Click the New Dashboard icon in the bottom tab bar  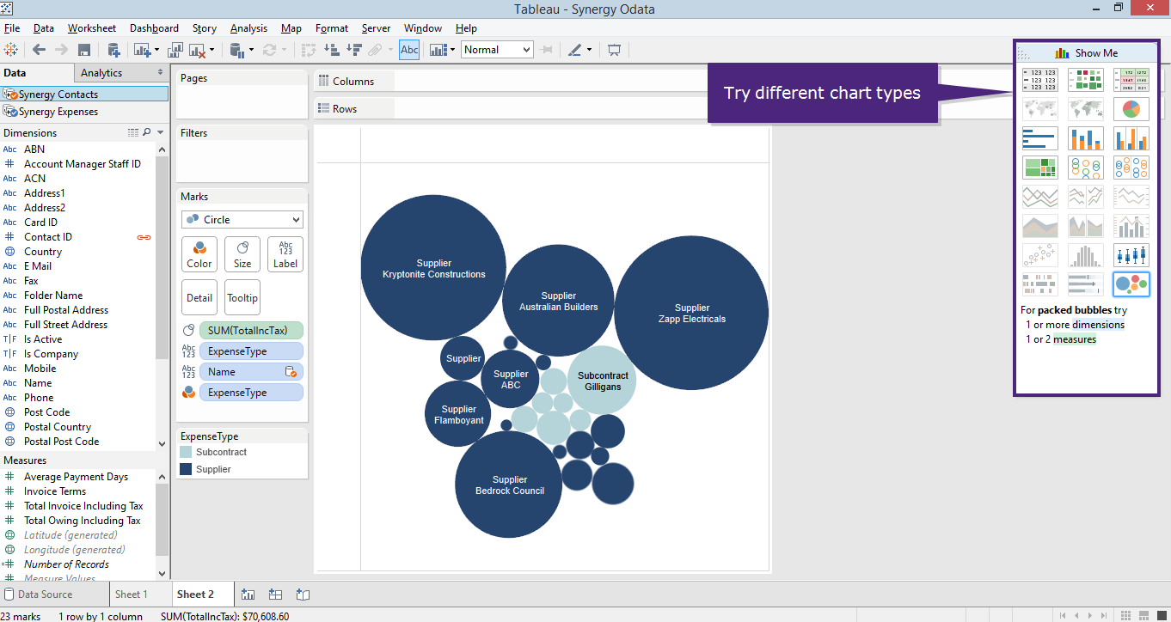pyautogui.click(x=275, y=594)
